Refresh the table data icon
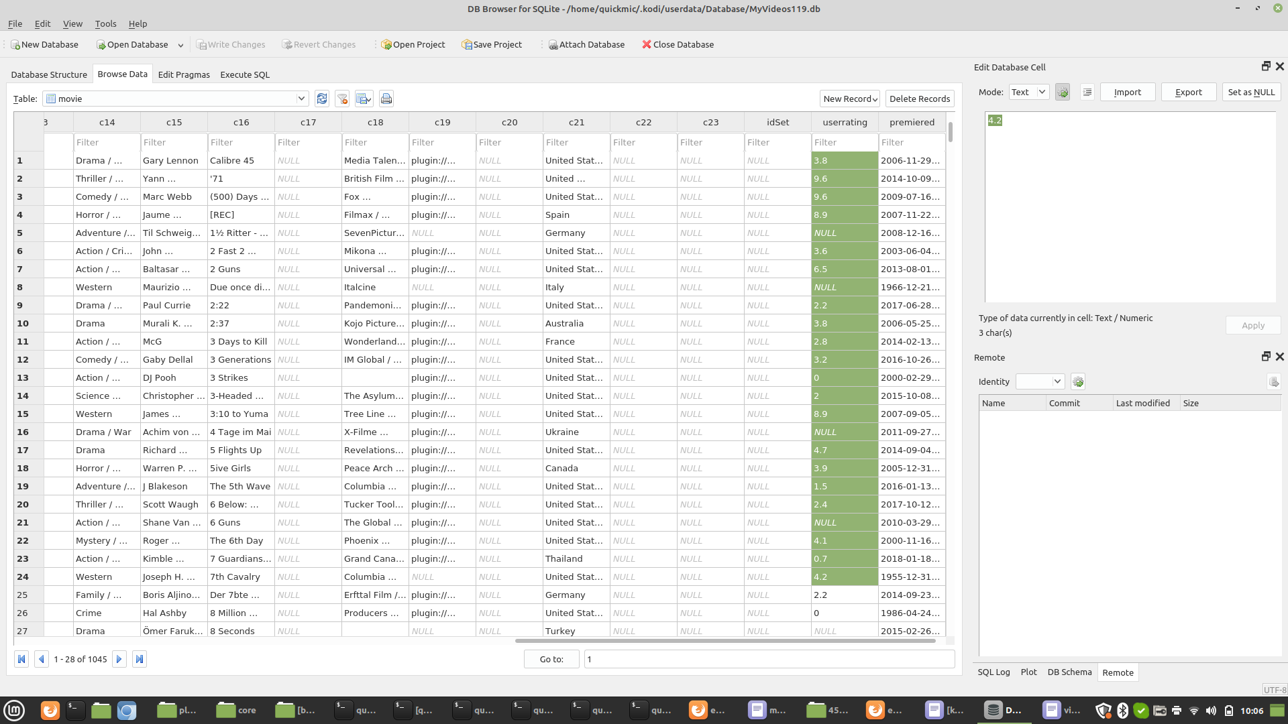This screenshot has height=724, width=1288. [322, 99]
